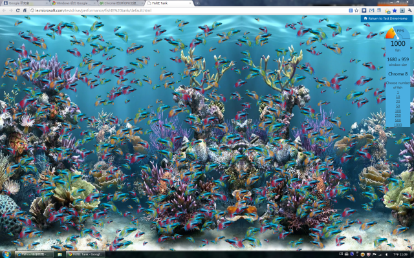Reload the FishIE Tank page
Image resolution: width=414 pixels, height=258 pixels.
pos(17,10)
